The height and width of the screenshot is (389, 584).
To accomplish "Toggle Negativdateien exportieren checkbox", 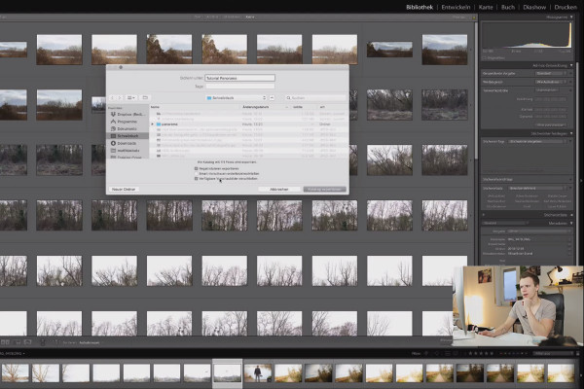I will click(x=197, y=168).
